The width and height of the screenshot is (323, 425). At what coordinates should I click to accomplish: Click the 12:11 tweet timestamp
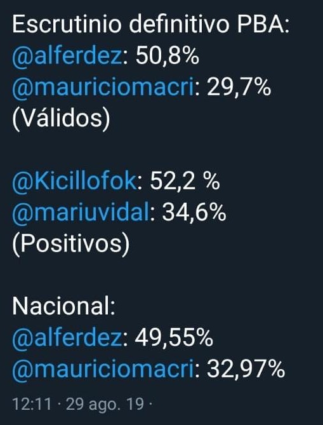coord(32,405)
